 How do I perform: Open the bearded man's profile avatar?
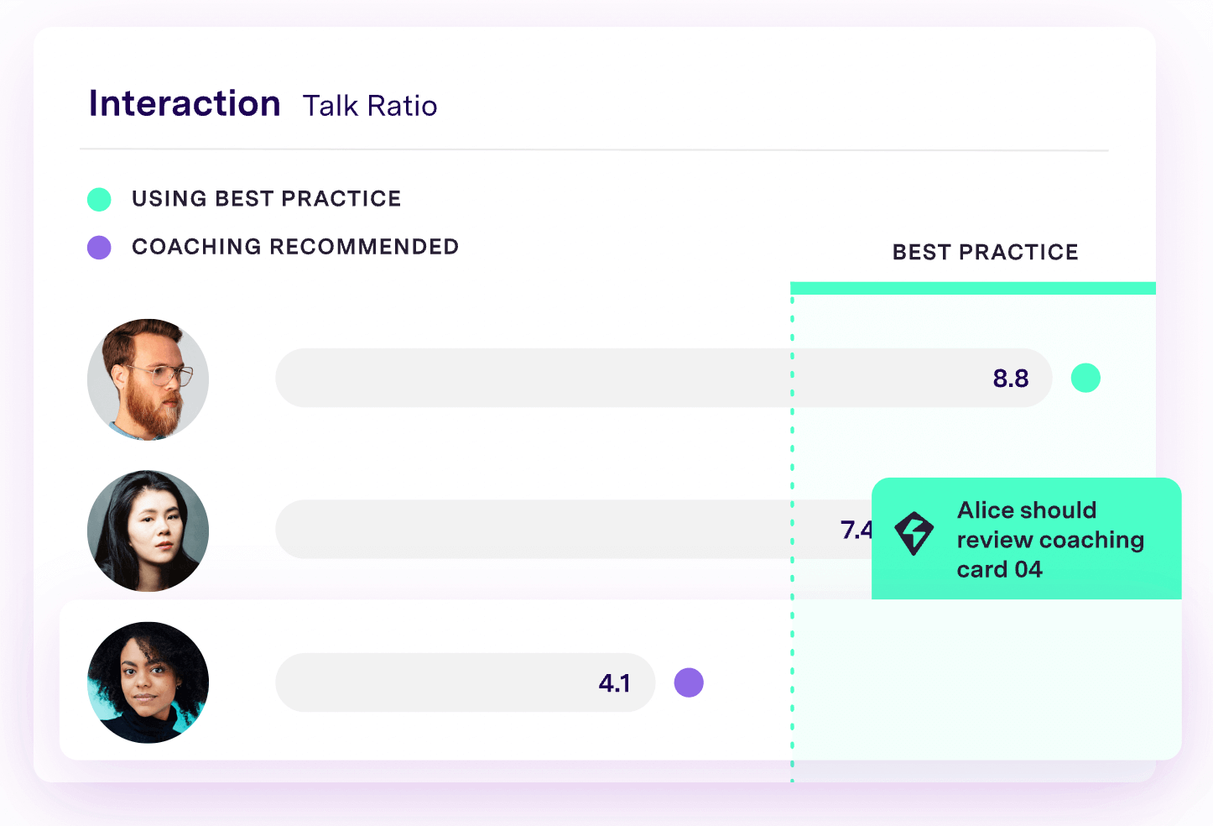click(x=148, y=379)
